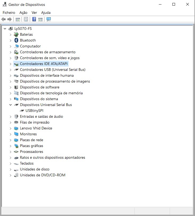Select the Teclados label
This screenshot has width=195, height=216.
coord(27,163)
